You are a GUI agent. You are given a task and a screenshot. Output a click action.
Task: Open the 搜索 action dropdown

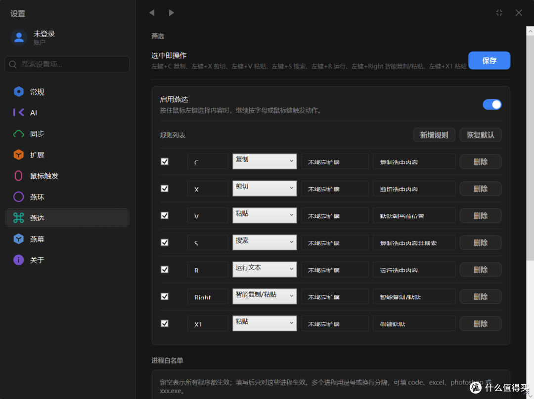point(264,242)
